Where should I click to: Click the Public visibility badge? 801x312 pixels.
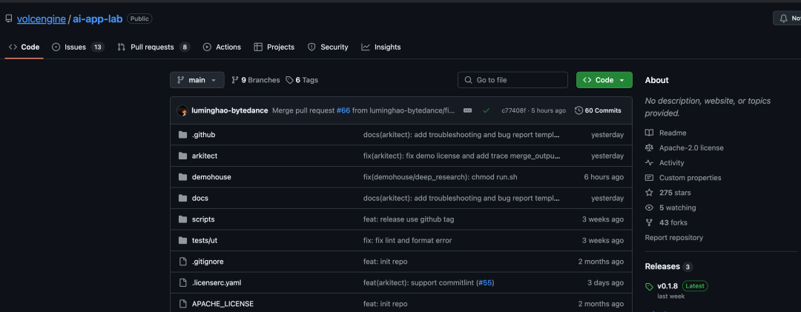pyautogui.click(x=139, y=19)
